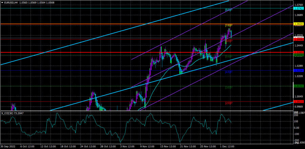Click the cyan horizontal line at 1.0742

(102, 8)
